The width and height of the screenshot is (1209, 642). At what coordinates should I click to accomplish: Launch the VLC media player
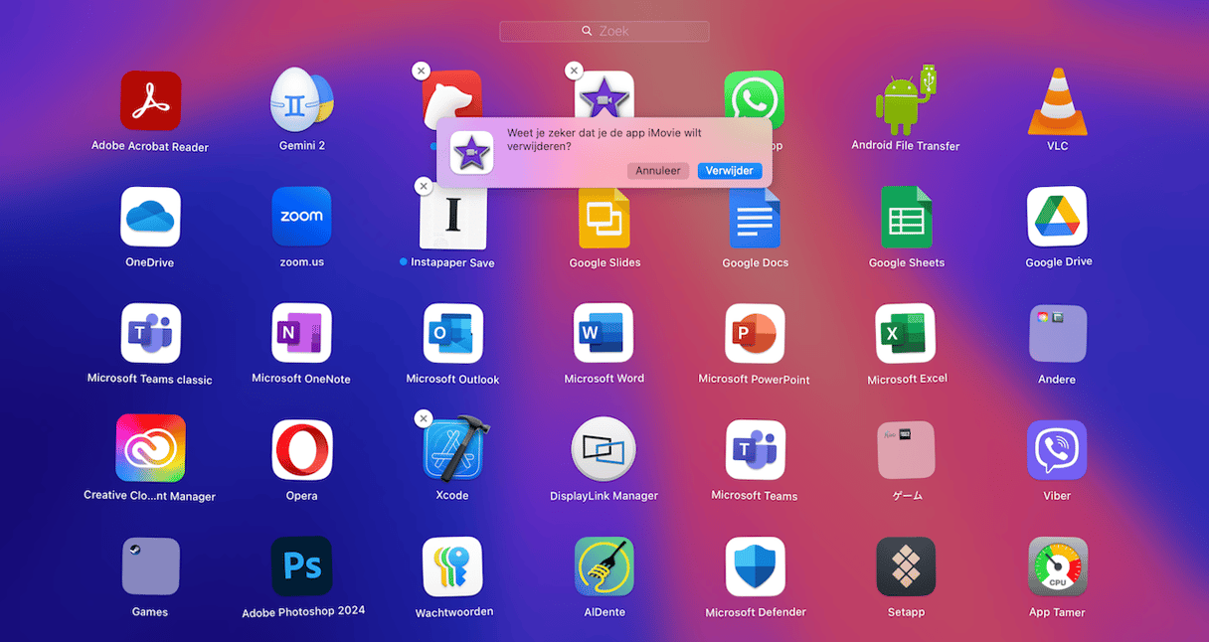[1057, 101]
